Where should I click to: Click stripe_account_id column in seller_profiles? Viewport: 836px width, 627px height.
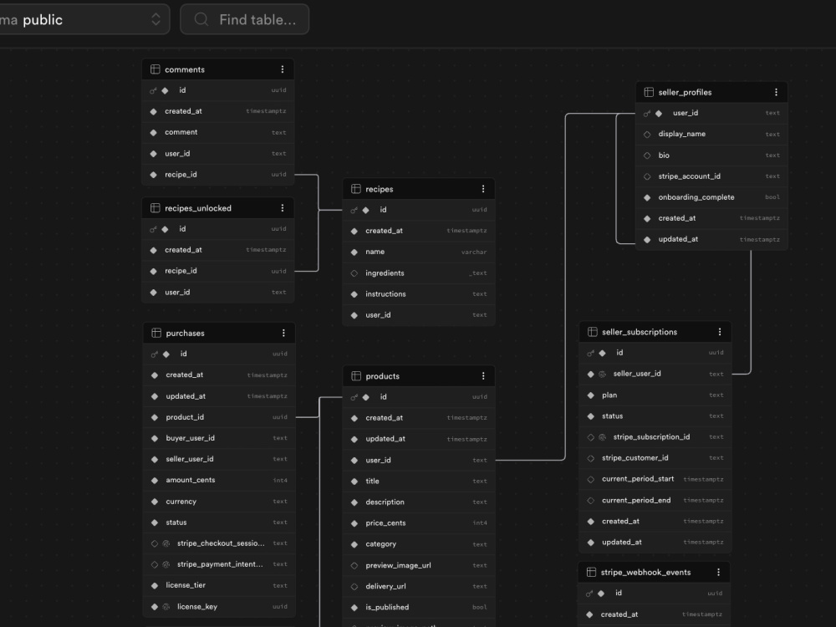pyautogui.click(x=711, y=176)
